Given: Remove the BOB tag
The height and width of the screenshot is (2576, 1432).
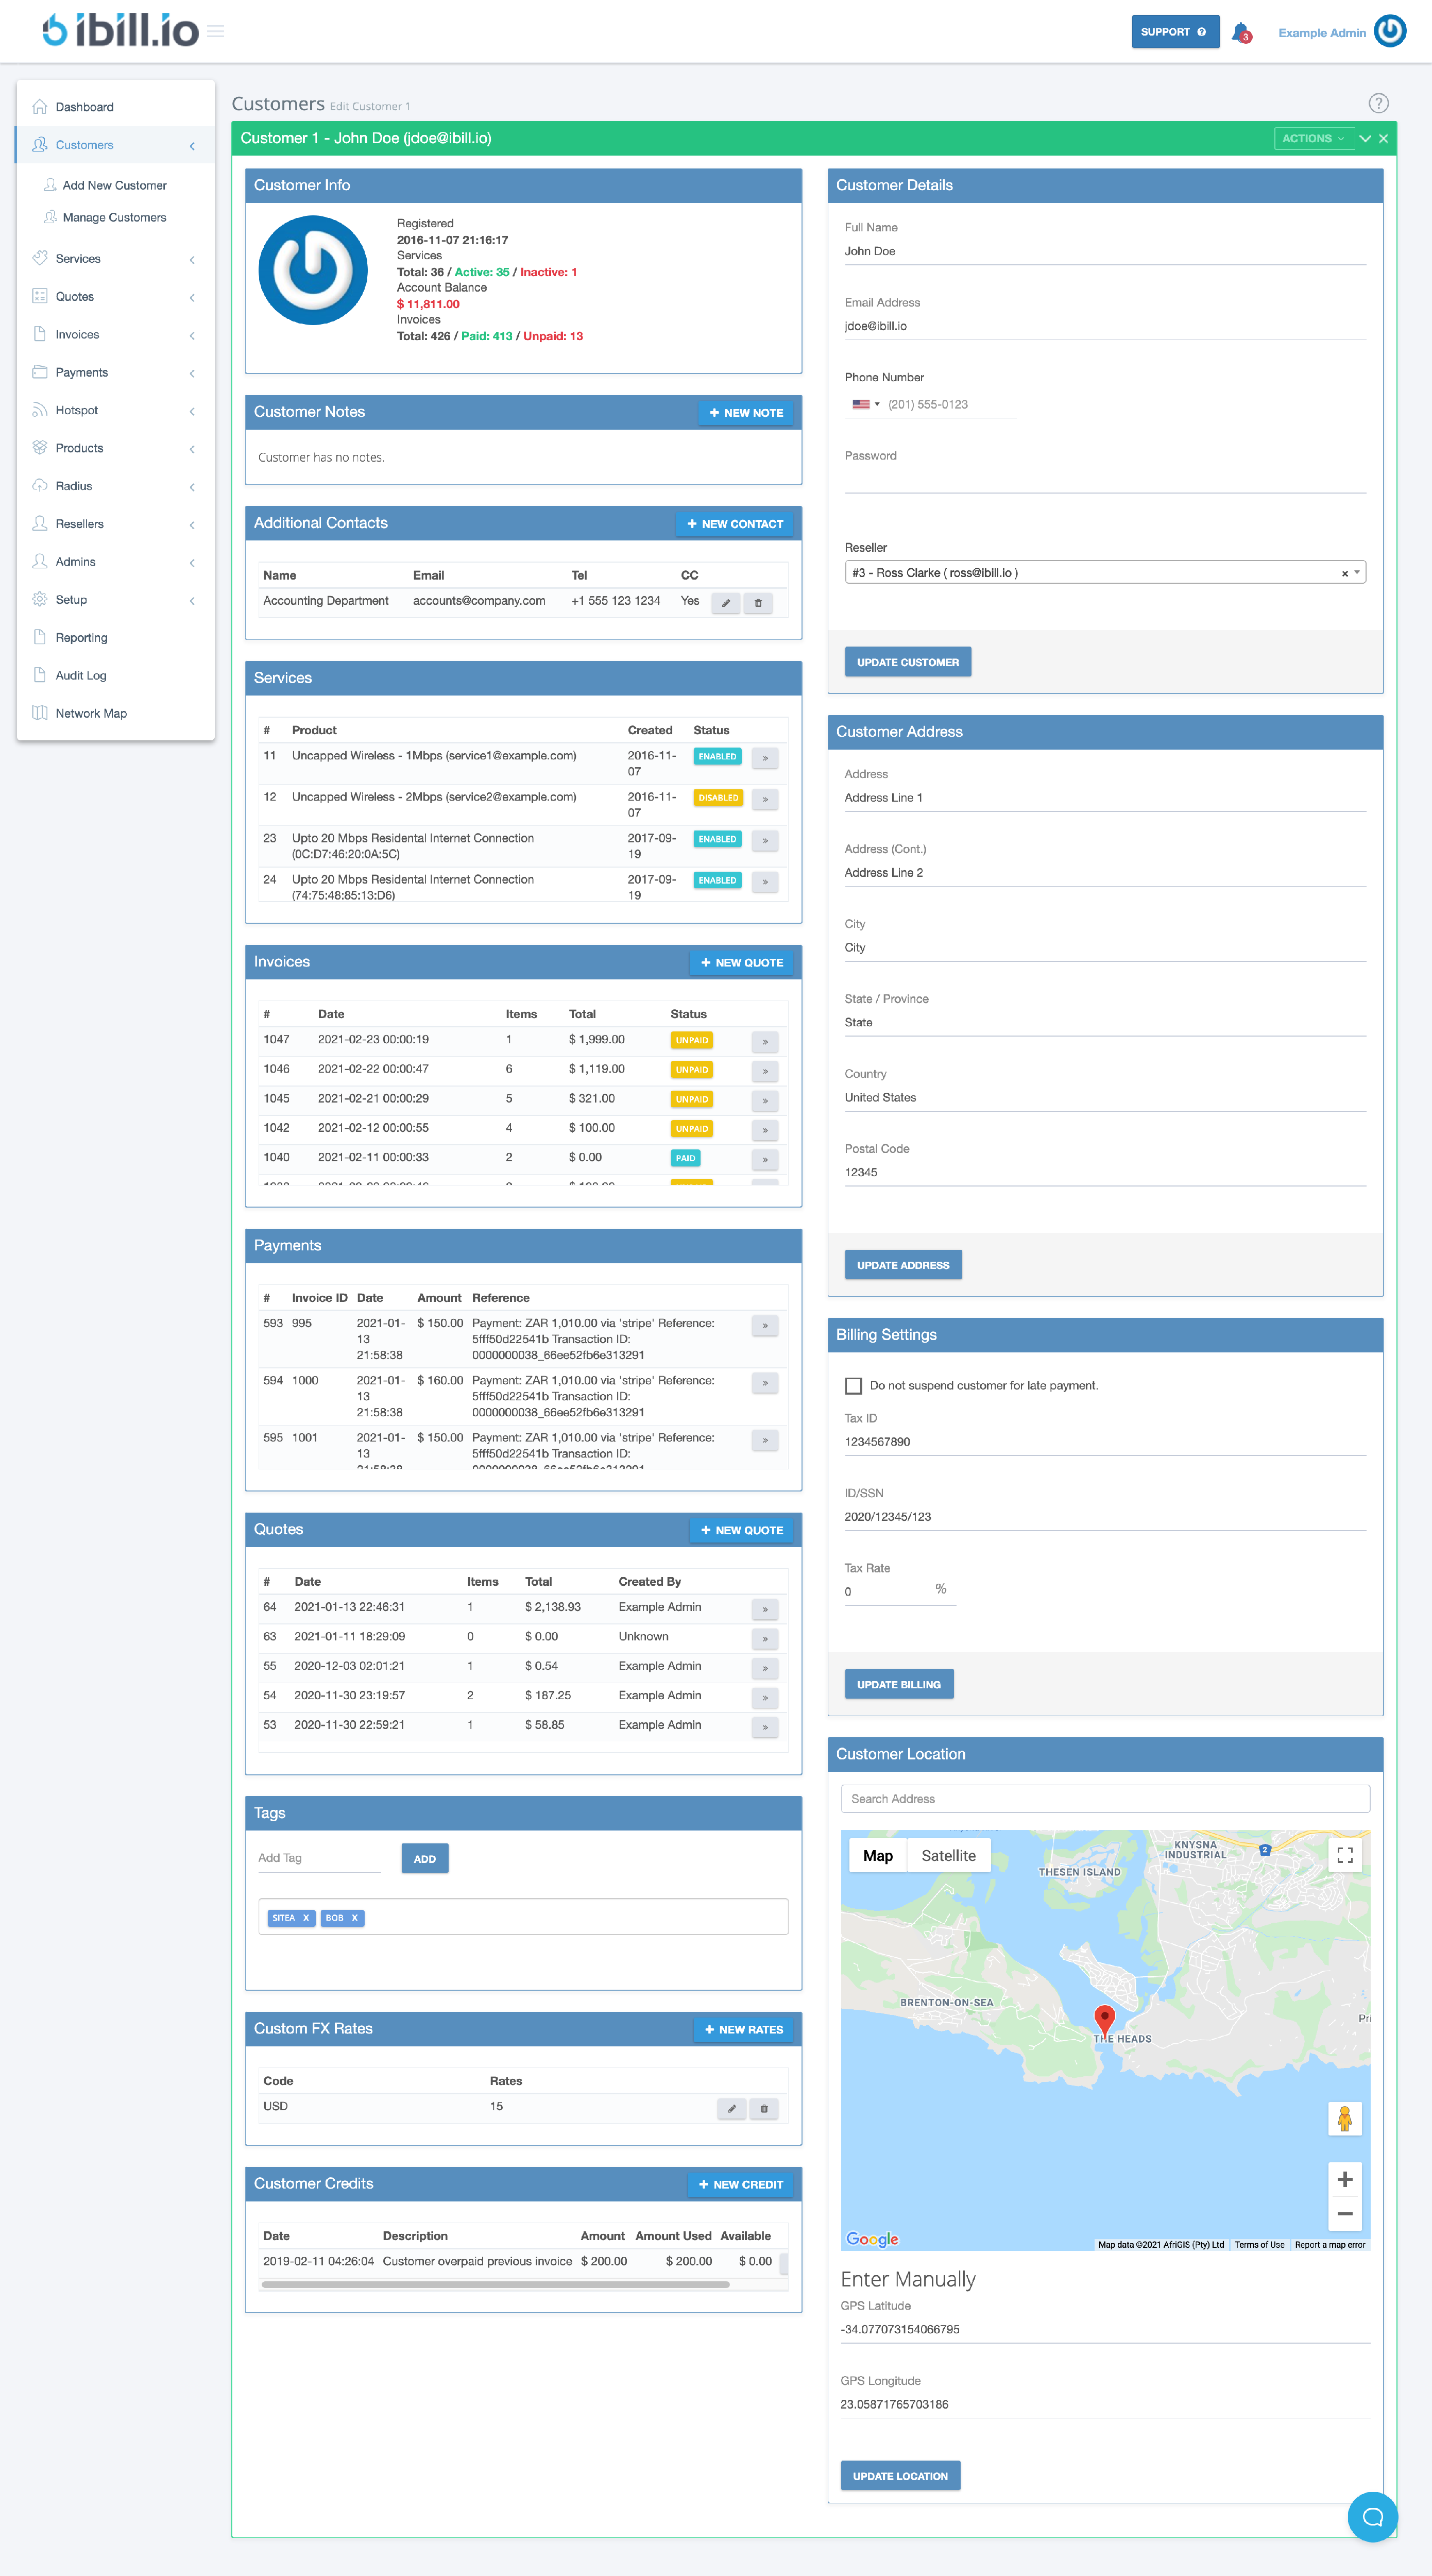Looking at the screenshot, I should (x=354, y=1917).
